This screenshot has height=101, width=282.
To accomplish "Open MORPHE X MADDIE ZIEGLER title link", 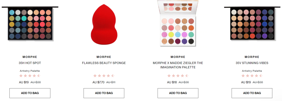I will coord(178,65).
